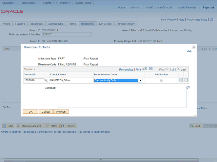Click the Contact ID input field
Image resolution: width=217 pixels, height=162 pixels.
(34, 80)
